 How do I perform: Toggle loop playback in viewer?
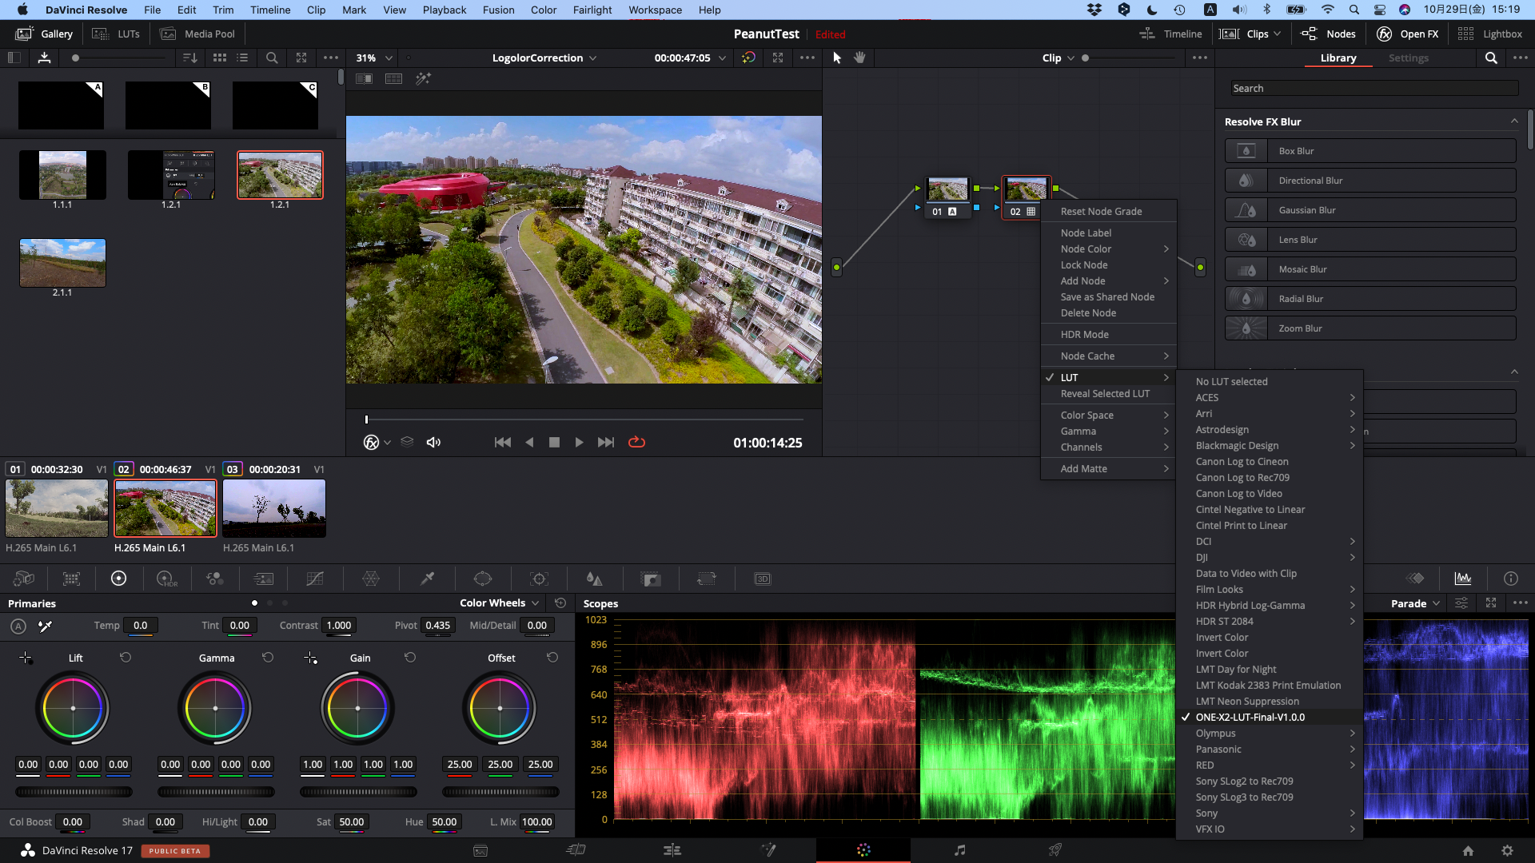(636, 442)
